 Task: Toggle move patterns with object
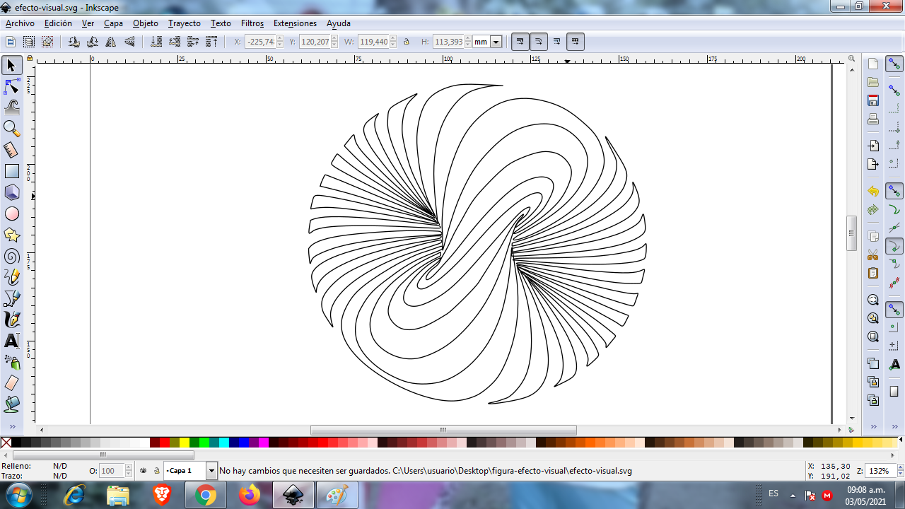[576, 42]
